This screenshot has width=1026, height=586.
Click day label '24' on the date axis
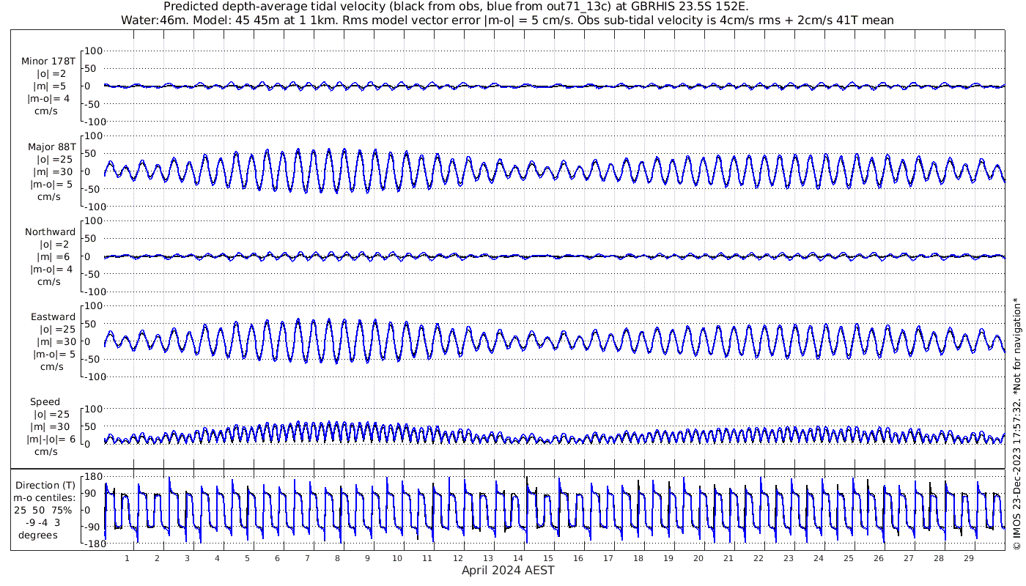coord(818,558)
